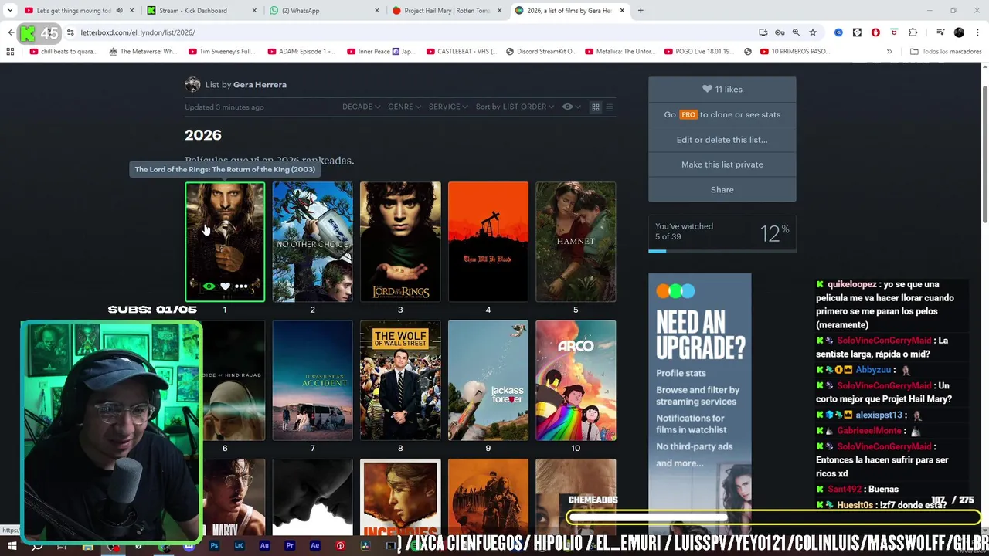This screenshot has width=989, height=556.
Task: Click site info icon in address bar
Action: pos(70,32)
